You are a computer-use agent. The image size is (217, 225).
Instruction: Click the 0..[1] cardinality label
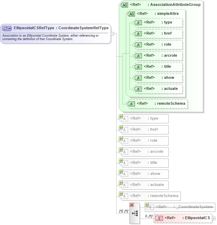149,216
